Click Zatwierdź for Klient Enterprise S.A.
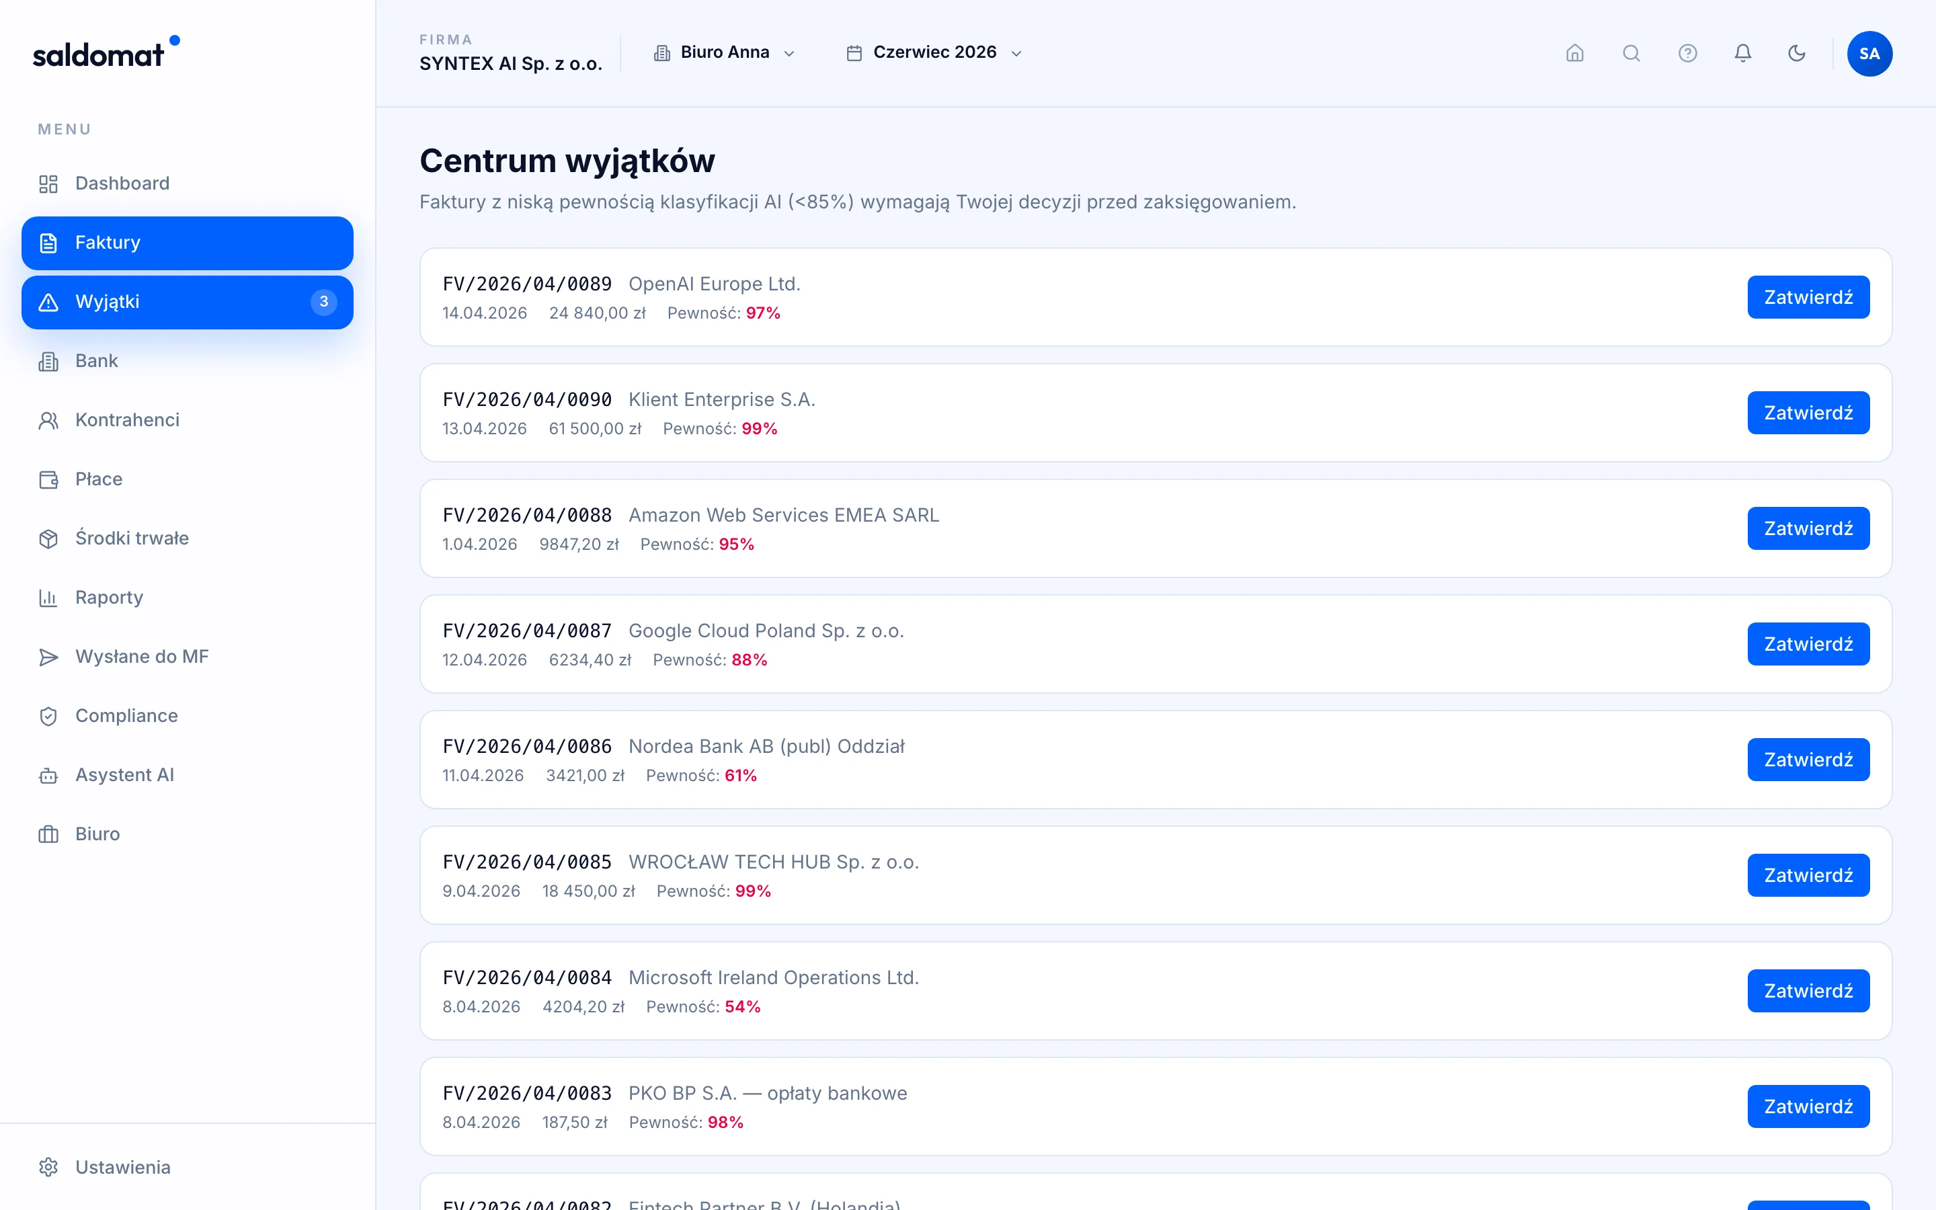This screenshot has width=1936, height=1210. (x=1808, y=413)
